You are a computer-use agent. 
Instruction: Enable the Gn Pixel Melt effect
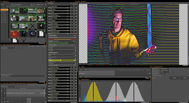point(74,87)
